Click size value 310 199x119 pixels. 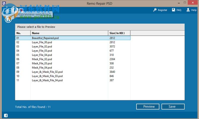[x=112, y=55]
